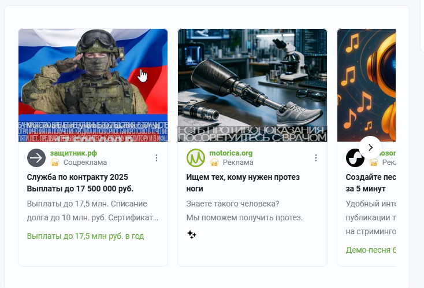Open headline Создайте песню за 5 минут
Viewport: 424px width, 288px height.
pyautogui.click(x=371, y=183)
